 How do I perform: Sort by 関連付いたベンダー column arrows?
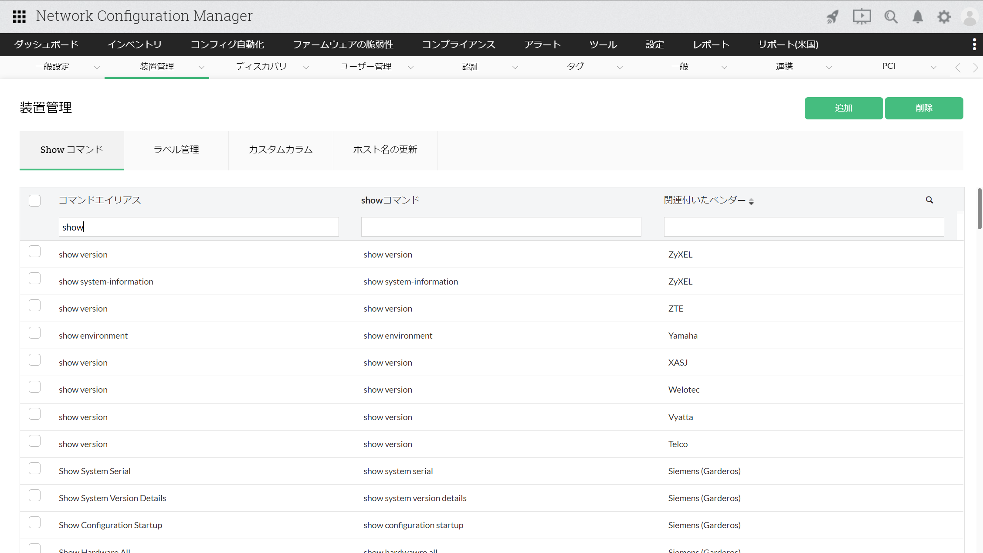751,201
